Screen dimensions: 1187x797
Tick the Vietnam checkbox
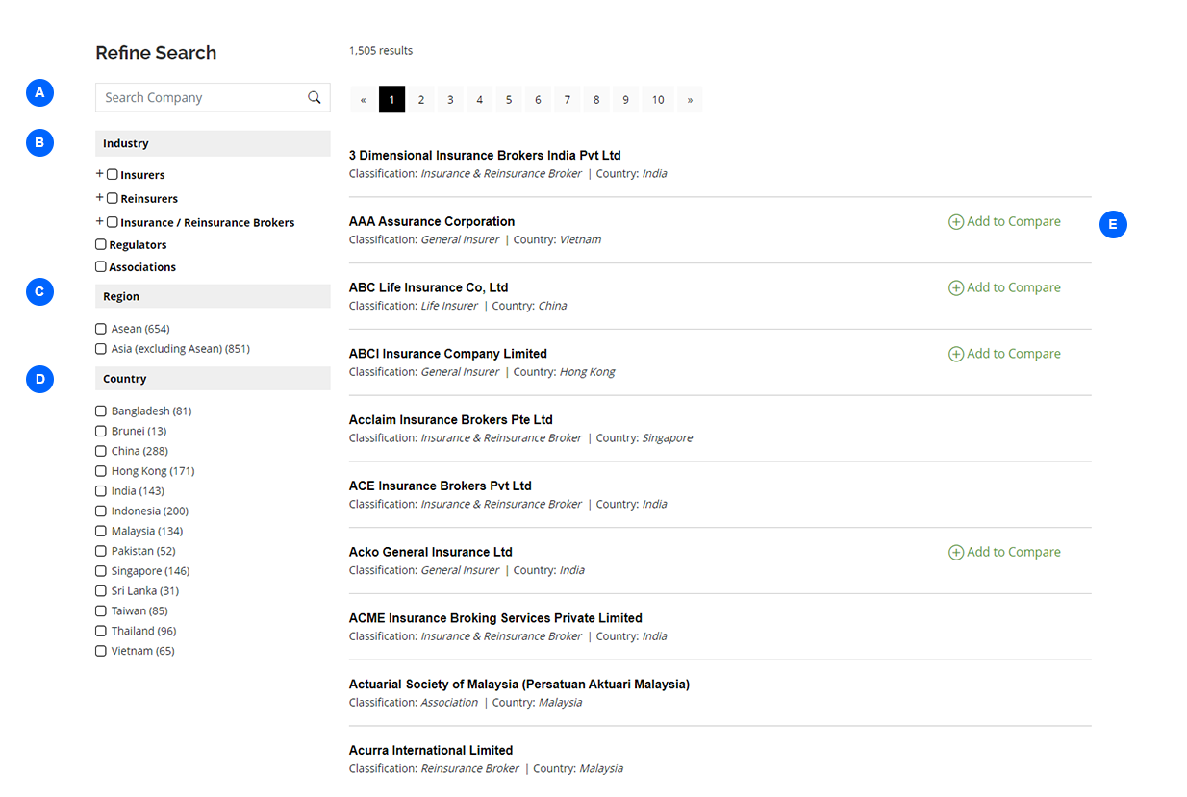(x=101, y=651)
